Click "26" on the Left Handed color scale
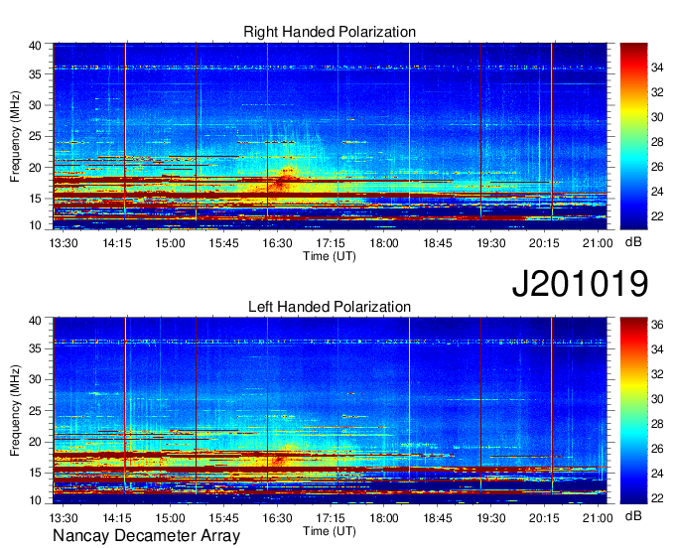Viewport: 675px width, 548px height. click(657, 449)
